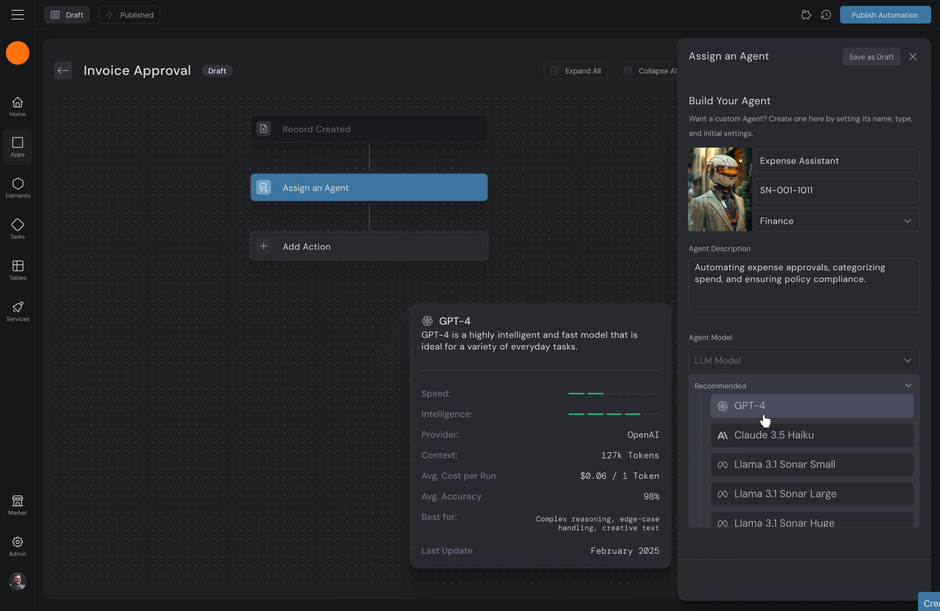This screenshot has height=611, width=940.
Task: Click Expand All on the workflow canvas
Action: point(575,70)
